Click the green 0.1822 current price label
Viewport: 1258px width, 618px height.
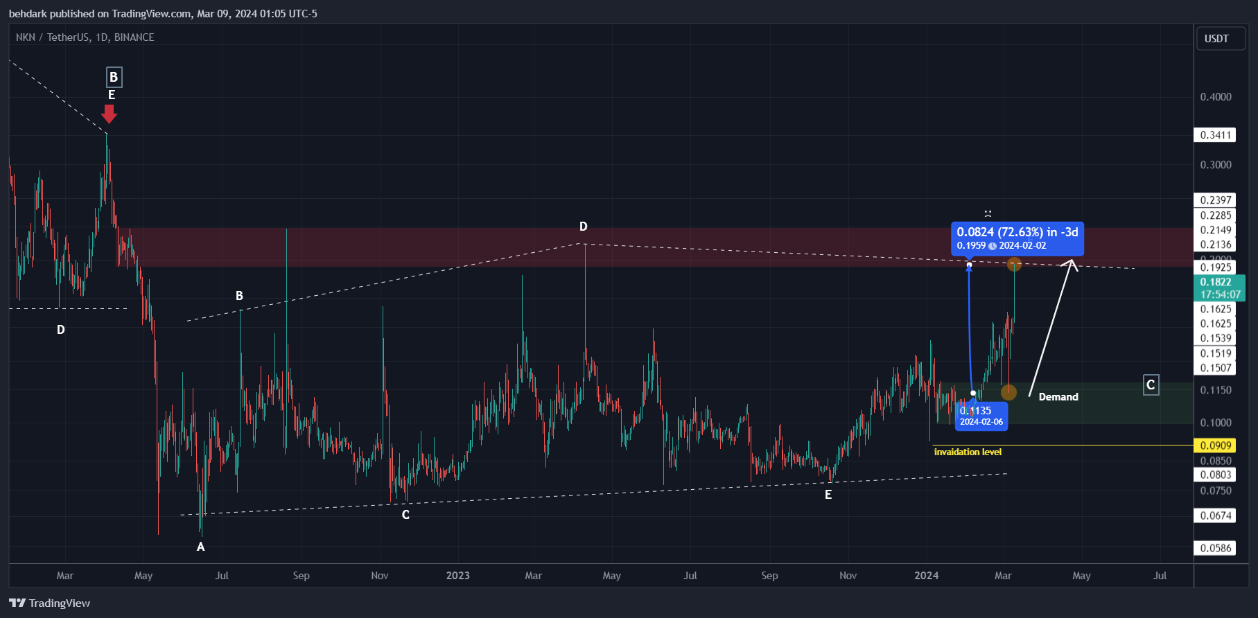tap(1216, 282)
